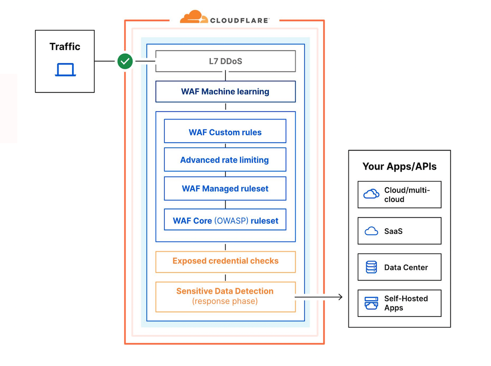Click the Data Center label text
The image size is (491, 366).
tap(406, 267)
